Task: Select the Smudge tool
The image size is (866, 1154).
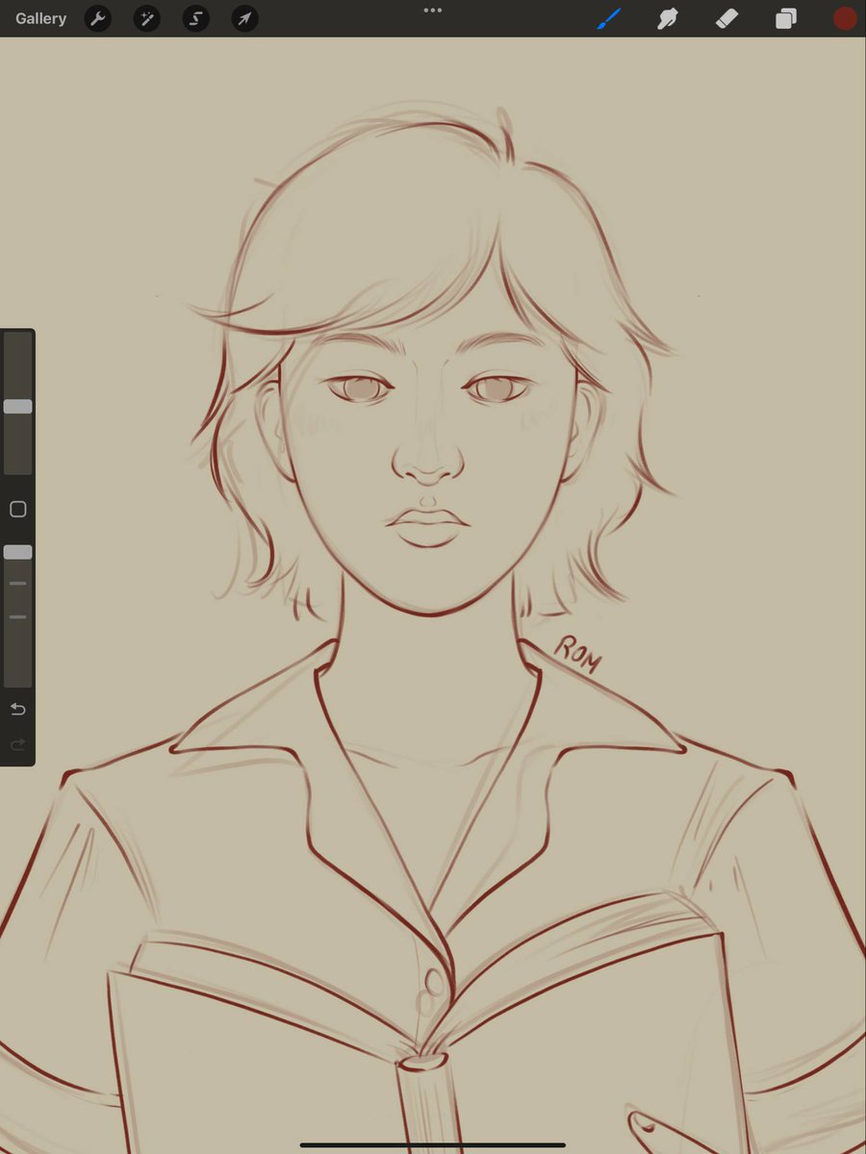Action: (x=668, y=18)
